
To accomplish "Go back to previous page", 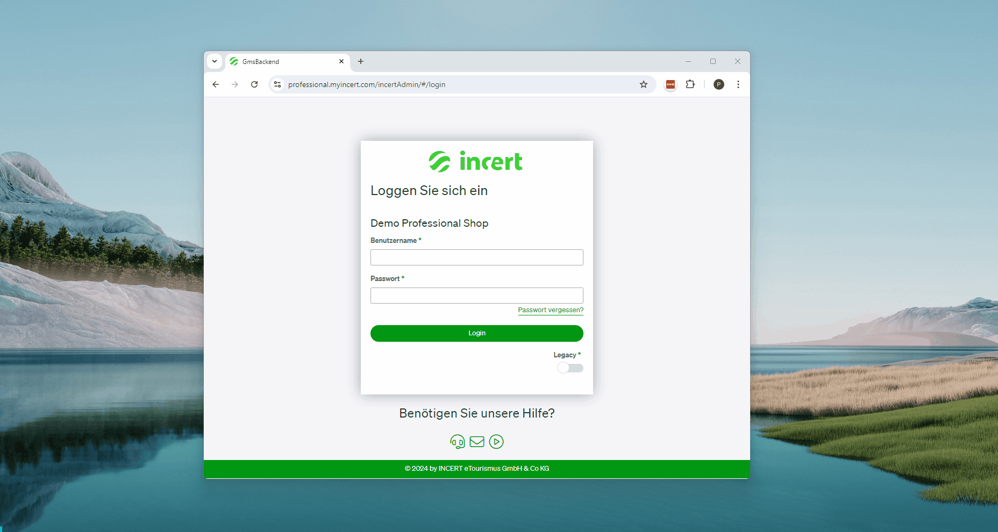I will pos(216,84).
